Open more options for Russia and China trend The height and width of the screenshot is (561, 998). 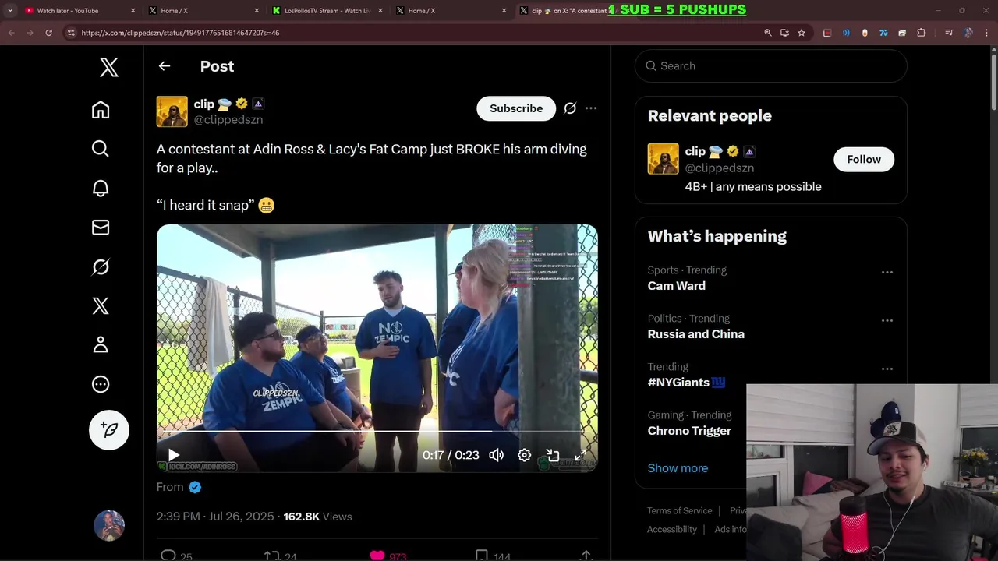887,321
